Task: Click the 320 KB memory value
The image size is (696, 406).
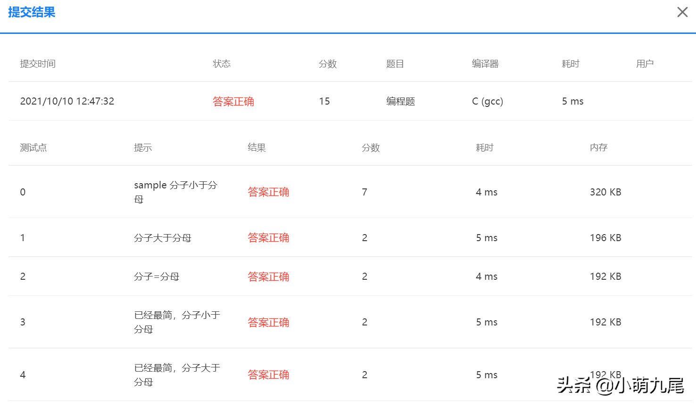Action: coord(605,192)
